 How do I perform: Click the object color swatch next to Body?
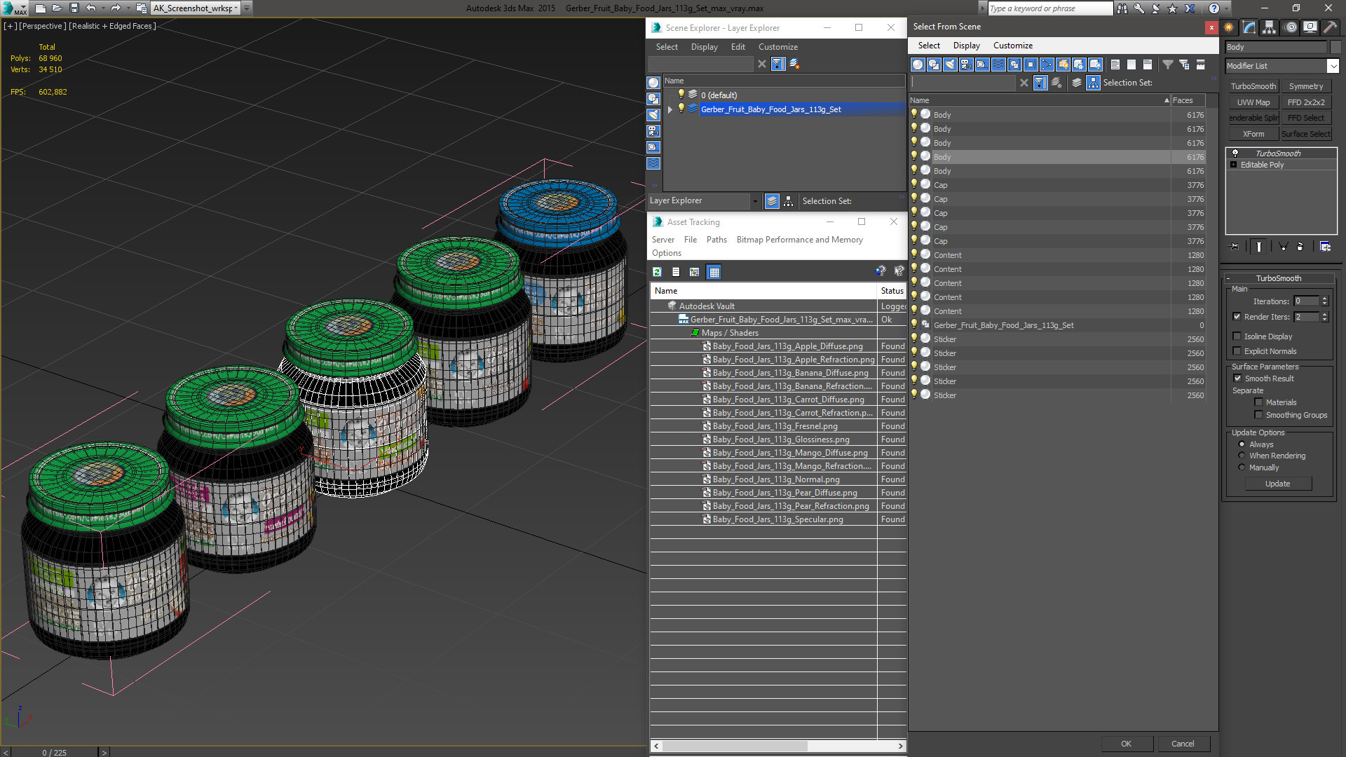1335,47
